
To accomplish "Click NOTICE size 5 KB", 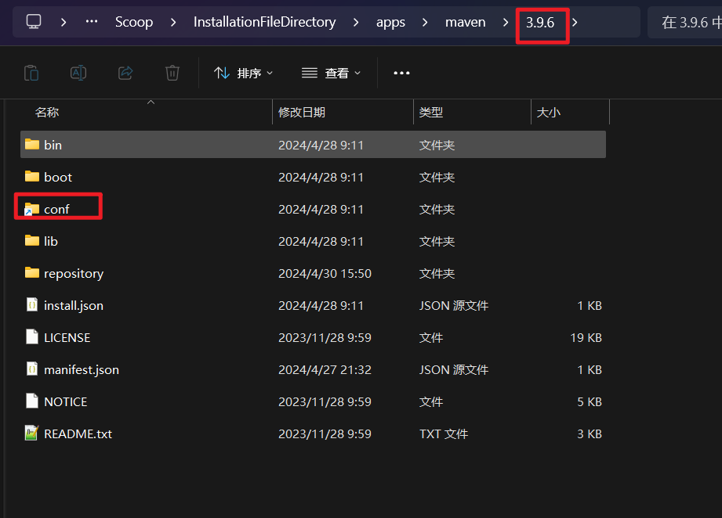I will pos(590,401).
